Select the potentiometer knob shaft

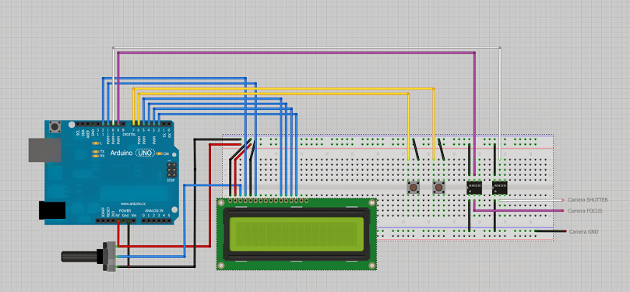80,256
